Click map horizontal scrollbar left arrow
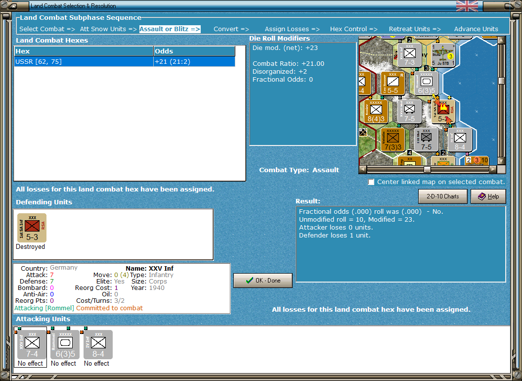The image size is (522, 381). pos(363,169)
